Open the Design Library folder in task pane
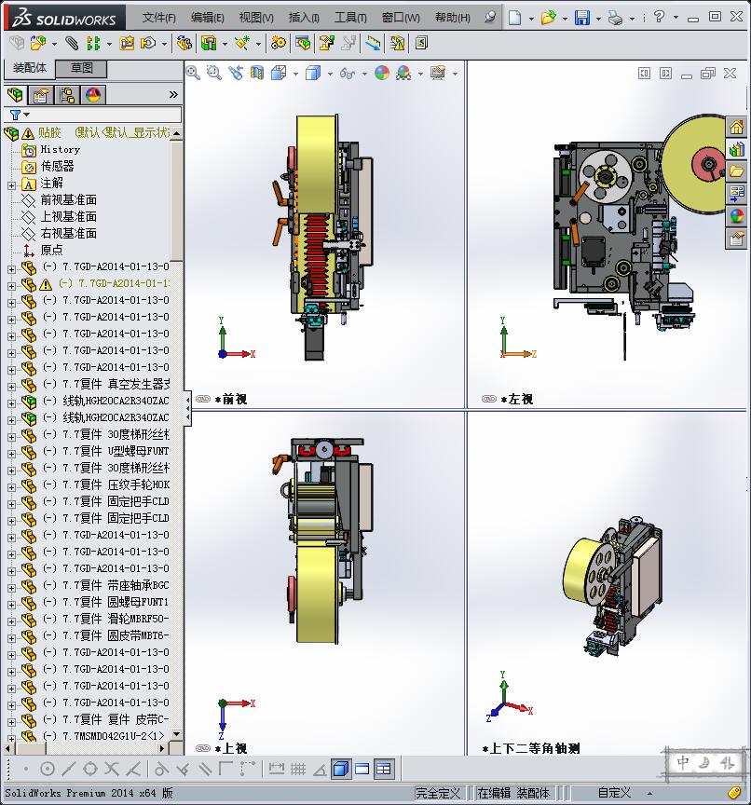 click(x=736, y=171)
